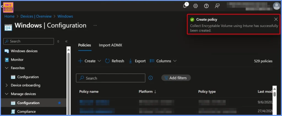Click the sidebar scrollbar up arrow
This screenshot has height=116, width=282.
(68, 49)
